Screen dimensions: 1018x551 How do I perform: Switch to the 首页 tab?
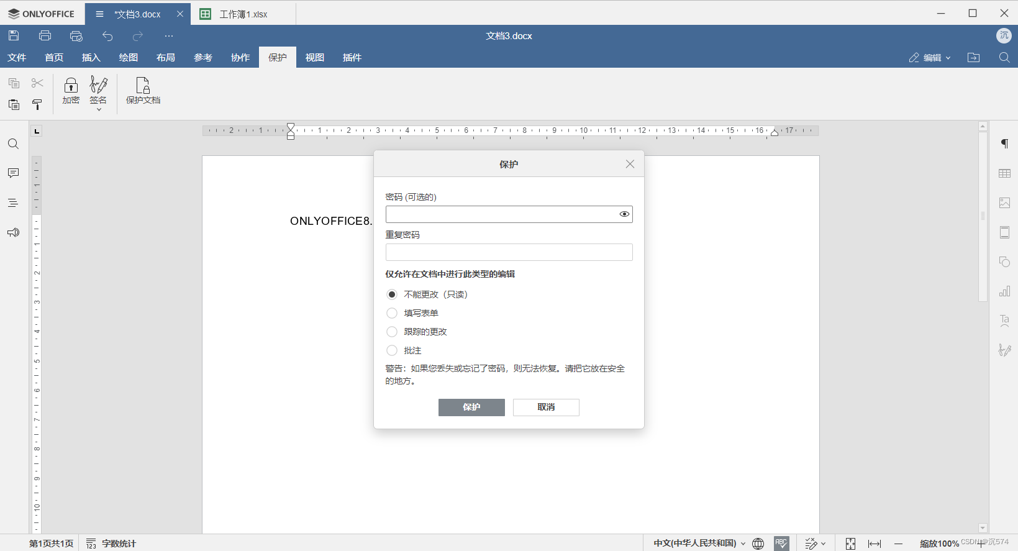(54, 57)
